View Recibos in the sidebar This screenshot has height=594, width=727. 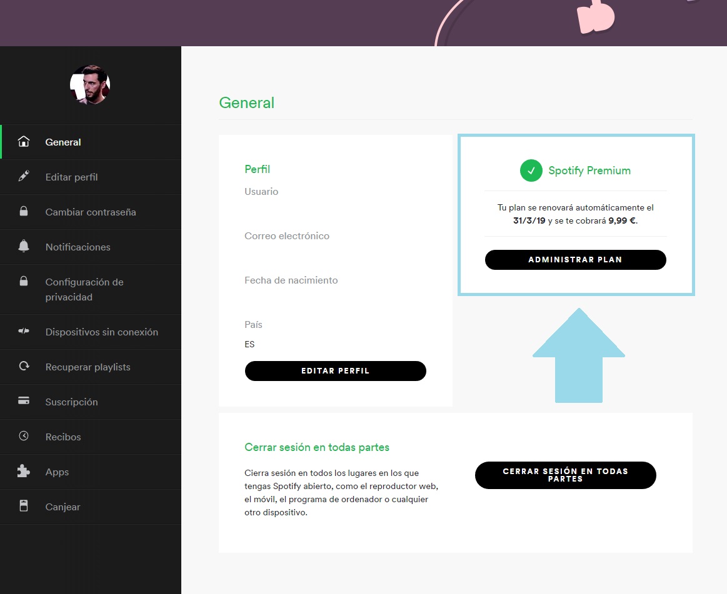tap(91, 437)
